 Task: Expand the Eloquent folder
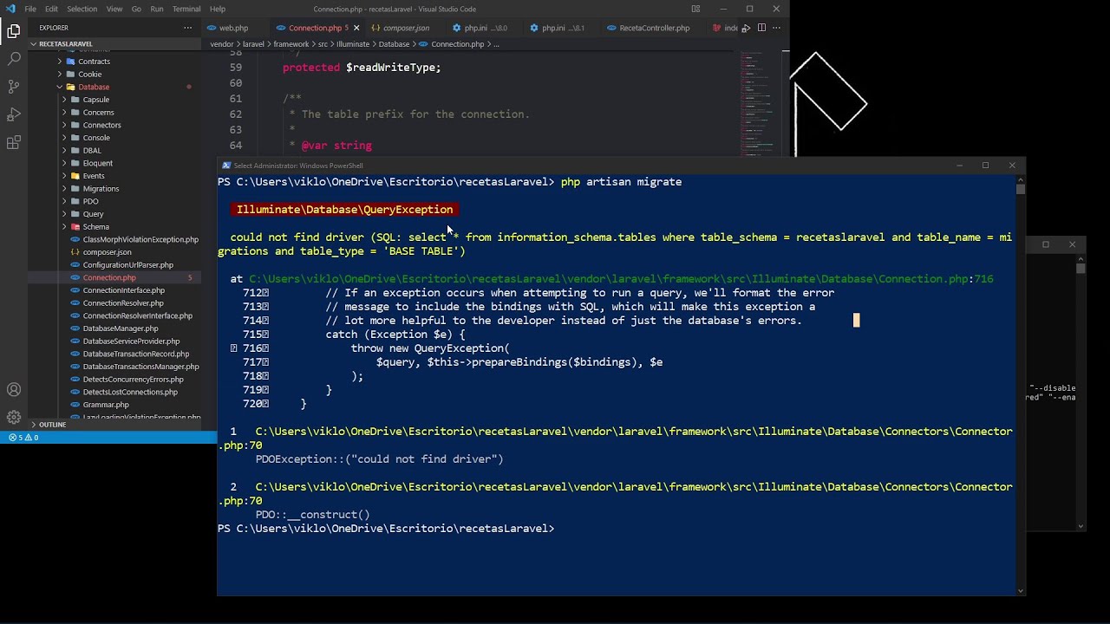click(x=98, y=163)
